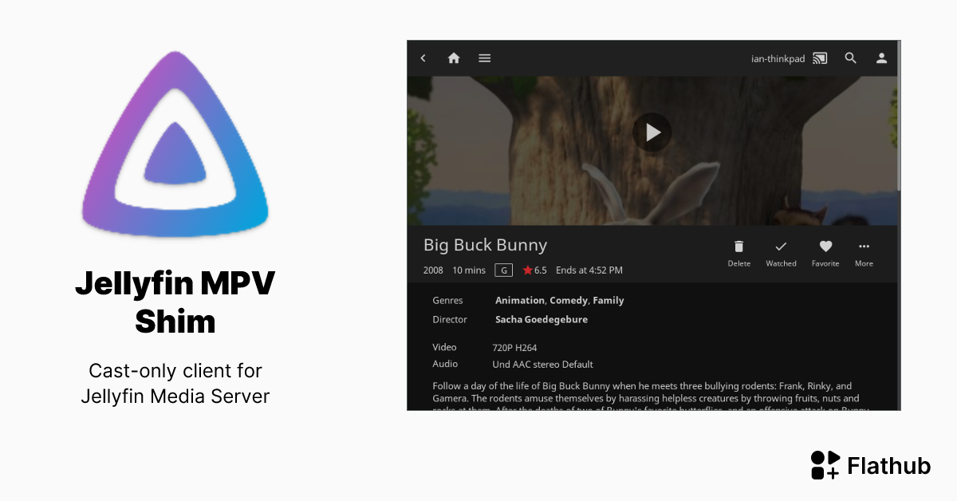Click the Delete trash icon

(x=738, y=247)
